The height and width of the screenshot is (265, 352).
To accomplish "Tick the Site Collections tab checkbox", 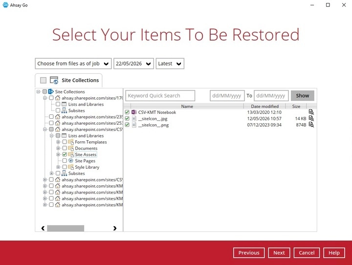I will coord(44,80).
